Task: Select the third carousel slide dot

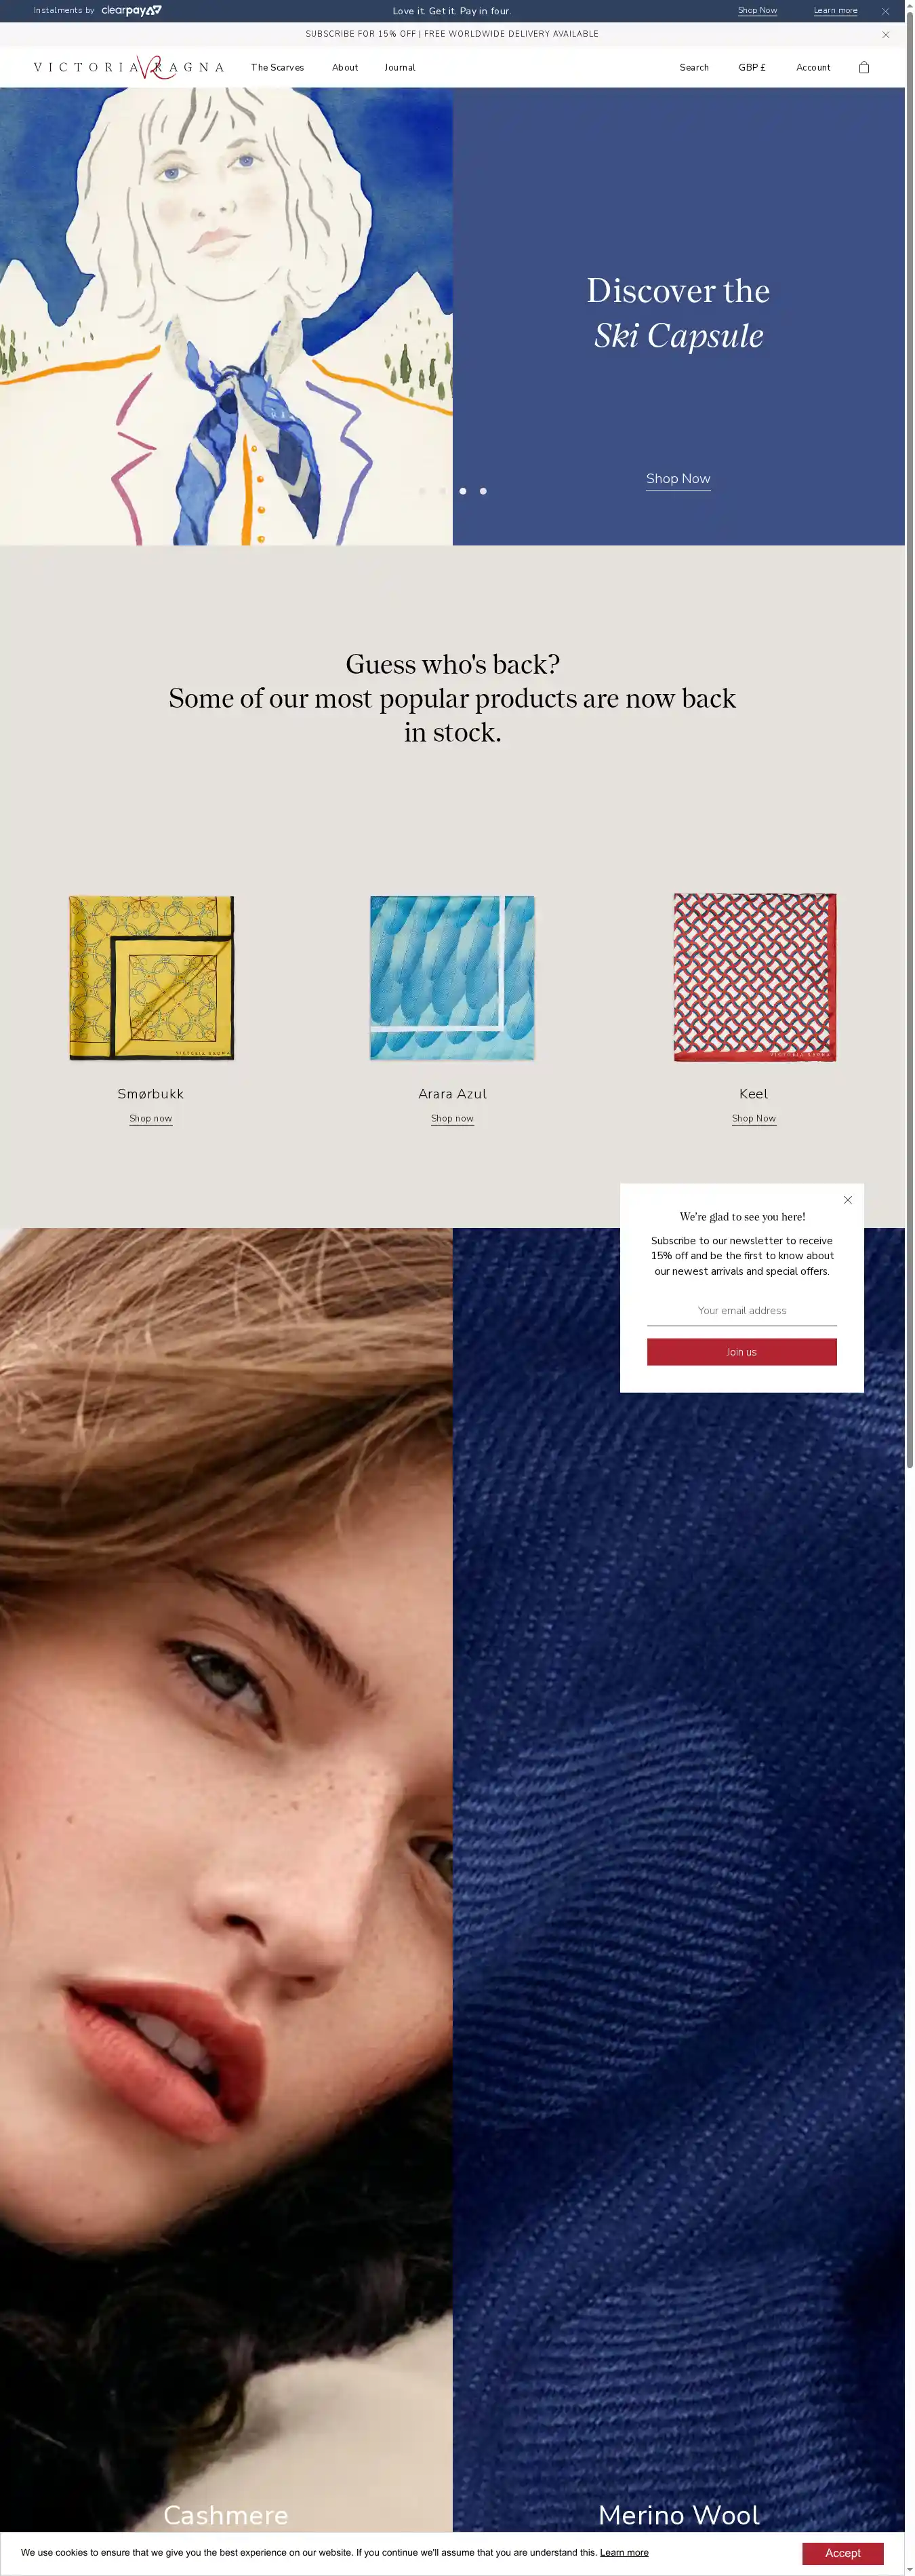Action: pyautogui.click(x=462, y=491)
